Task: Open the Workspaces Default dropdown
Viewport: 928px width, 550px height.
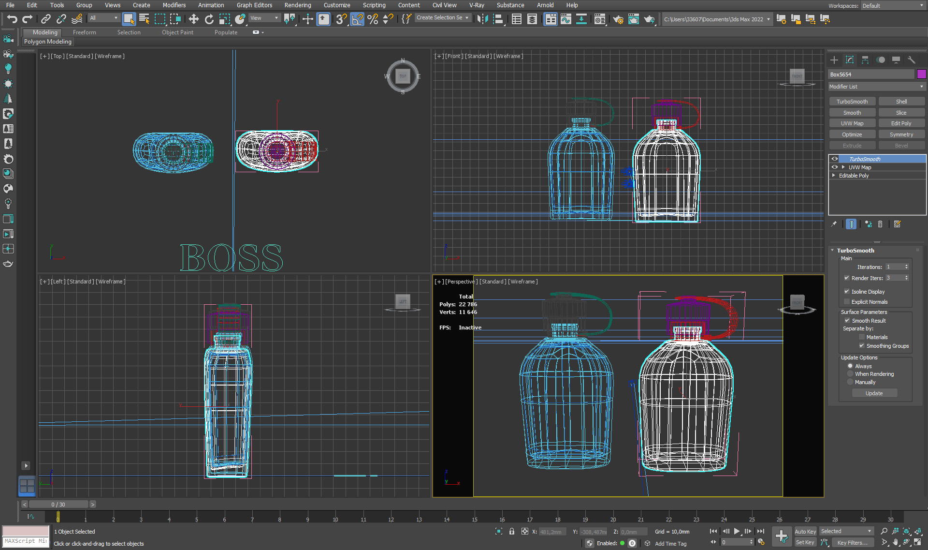Action: (893, 6)
